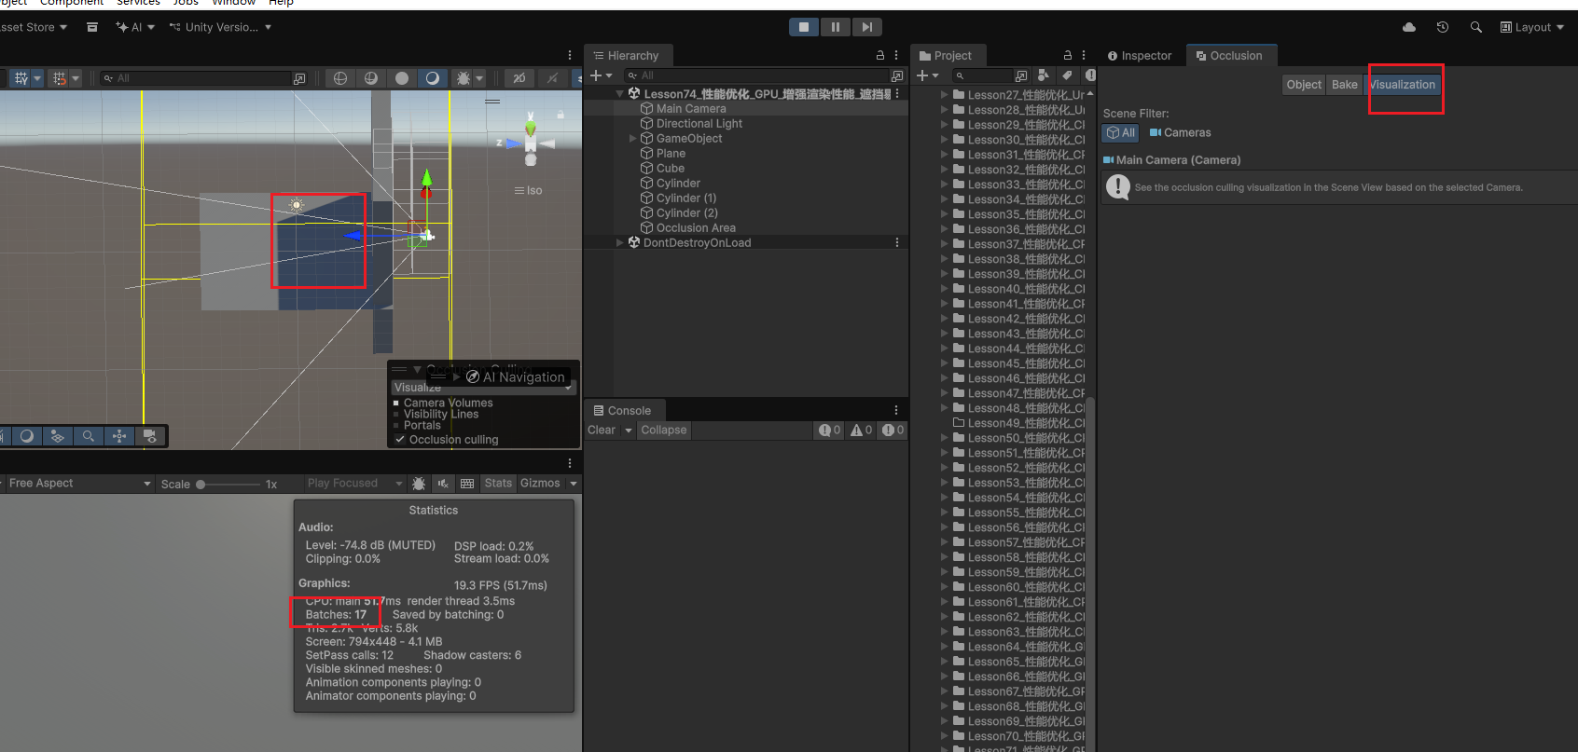Pause the running game
This screenshot has height=752, width=1578.
coord(835,27)
